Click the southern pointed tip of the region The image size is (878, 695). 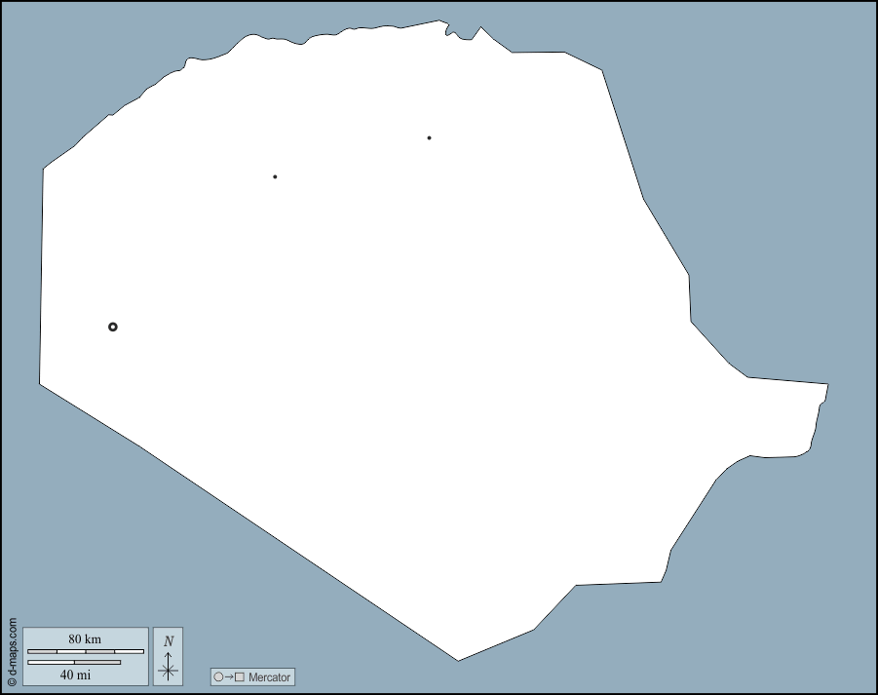tap(457, 653)
